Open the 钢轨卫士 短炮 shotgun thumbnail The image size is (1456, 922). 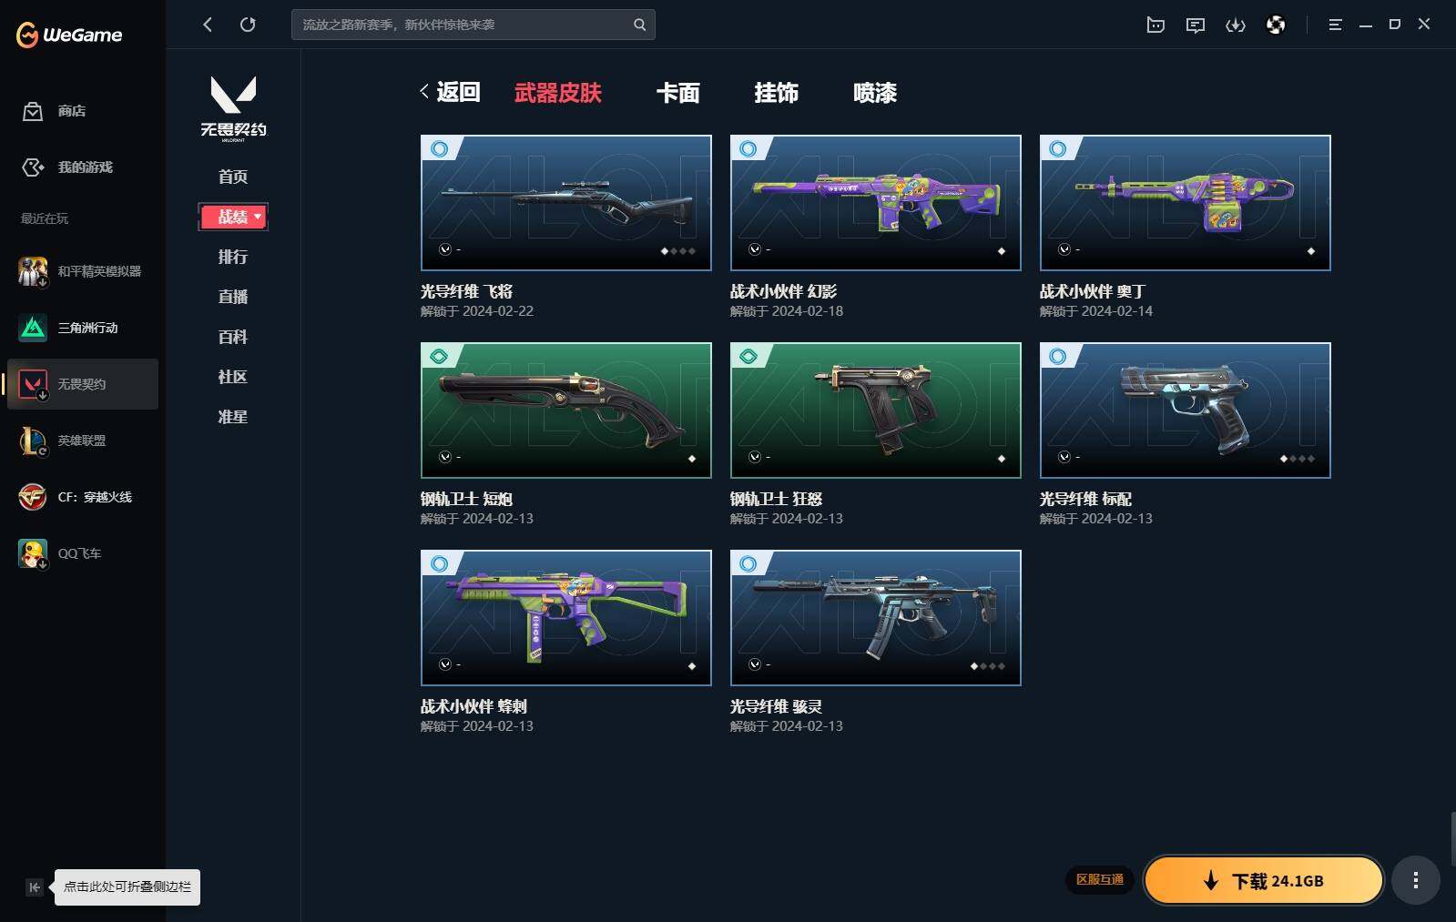click(566, 410)
